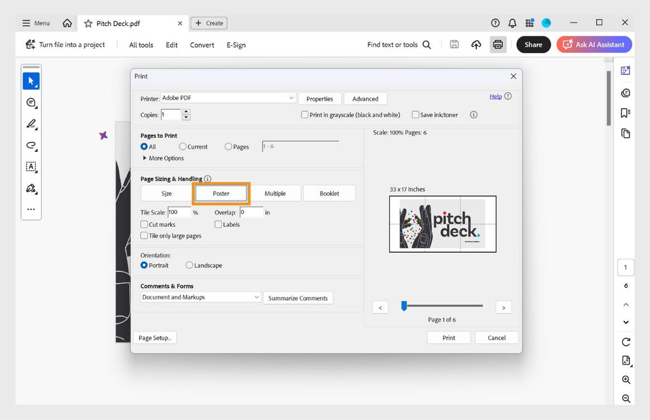This screenshot has height=420, width=650.
Task: Select the Fill & Sign pen tool
Action: pos(31,188)
